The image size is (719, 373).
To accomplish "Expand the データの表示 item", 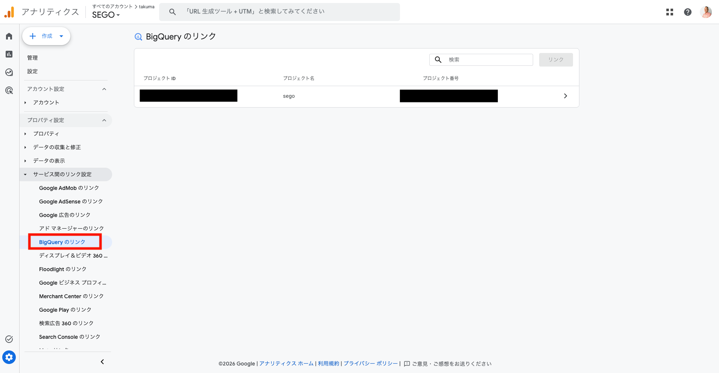I will tap(25, 161).
